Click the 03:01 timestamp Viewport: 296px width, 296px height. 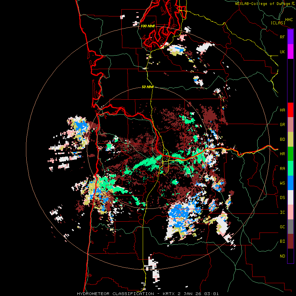click(212, 294)
